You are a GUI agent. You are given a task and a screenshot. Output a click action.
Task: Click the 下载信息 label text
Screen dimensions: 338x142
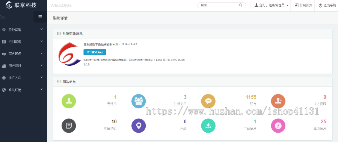(250, 129)
